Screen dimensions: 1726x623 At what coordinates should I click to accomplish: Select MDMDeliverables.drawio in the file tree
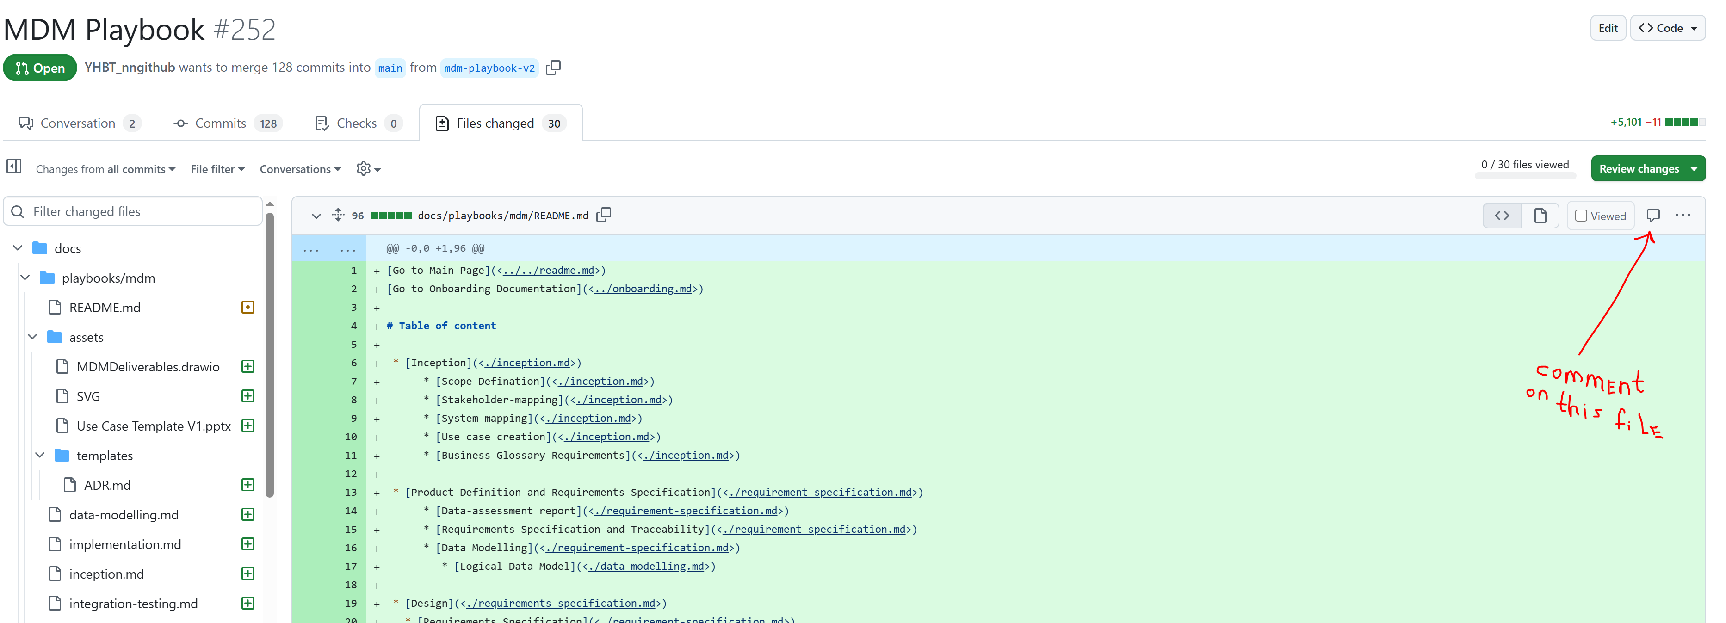point(148,366)
